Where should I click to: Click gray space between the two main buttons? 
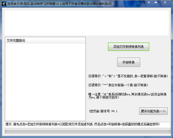[128, 54]
